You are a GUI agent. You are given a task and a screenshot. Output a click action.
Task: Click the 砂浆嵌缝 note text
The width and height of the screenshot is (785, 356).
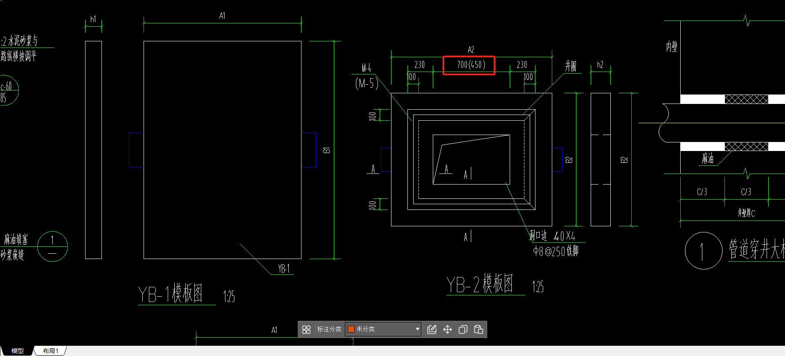(x=12, y=255)
